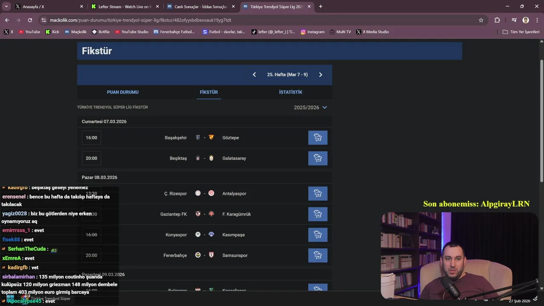Click the Ç. Rizespor team name

(x=176, y=193)
